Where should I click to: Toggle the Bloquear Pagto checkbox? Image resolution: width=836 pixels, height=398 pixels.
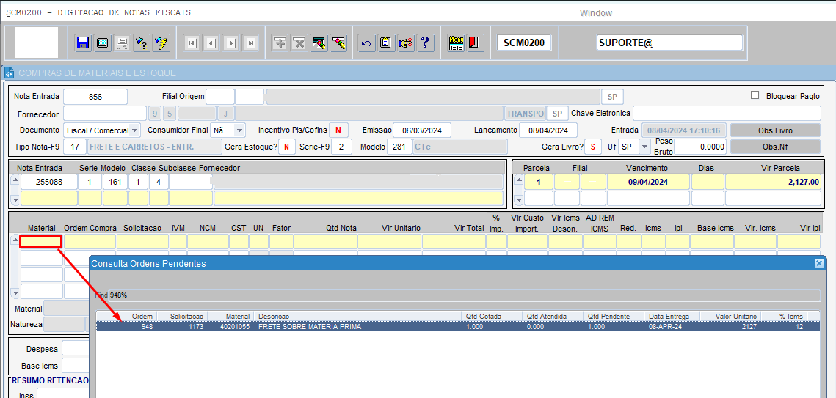(755, 95)
